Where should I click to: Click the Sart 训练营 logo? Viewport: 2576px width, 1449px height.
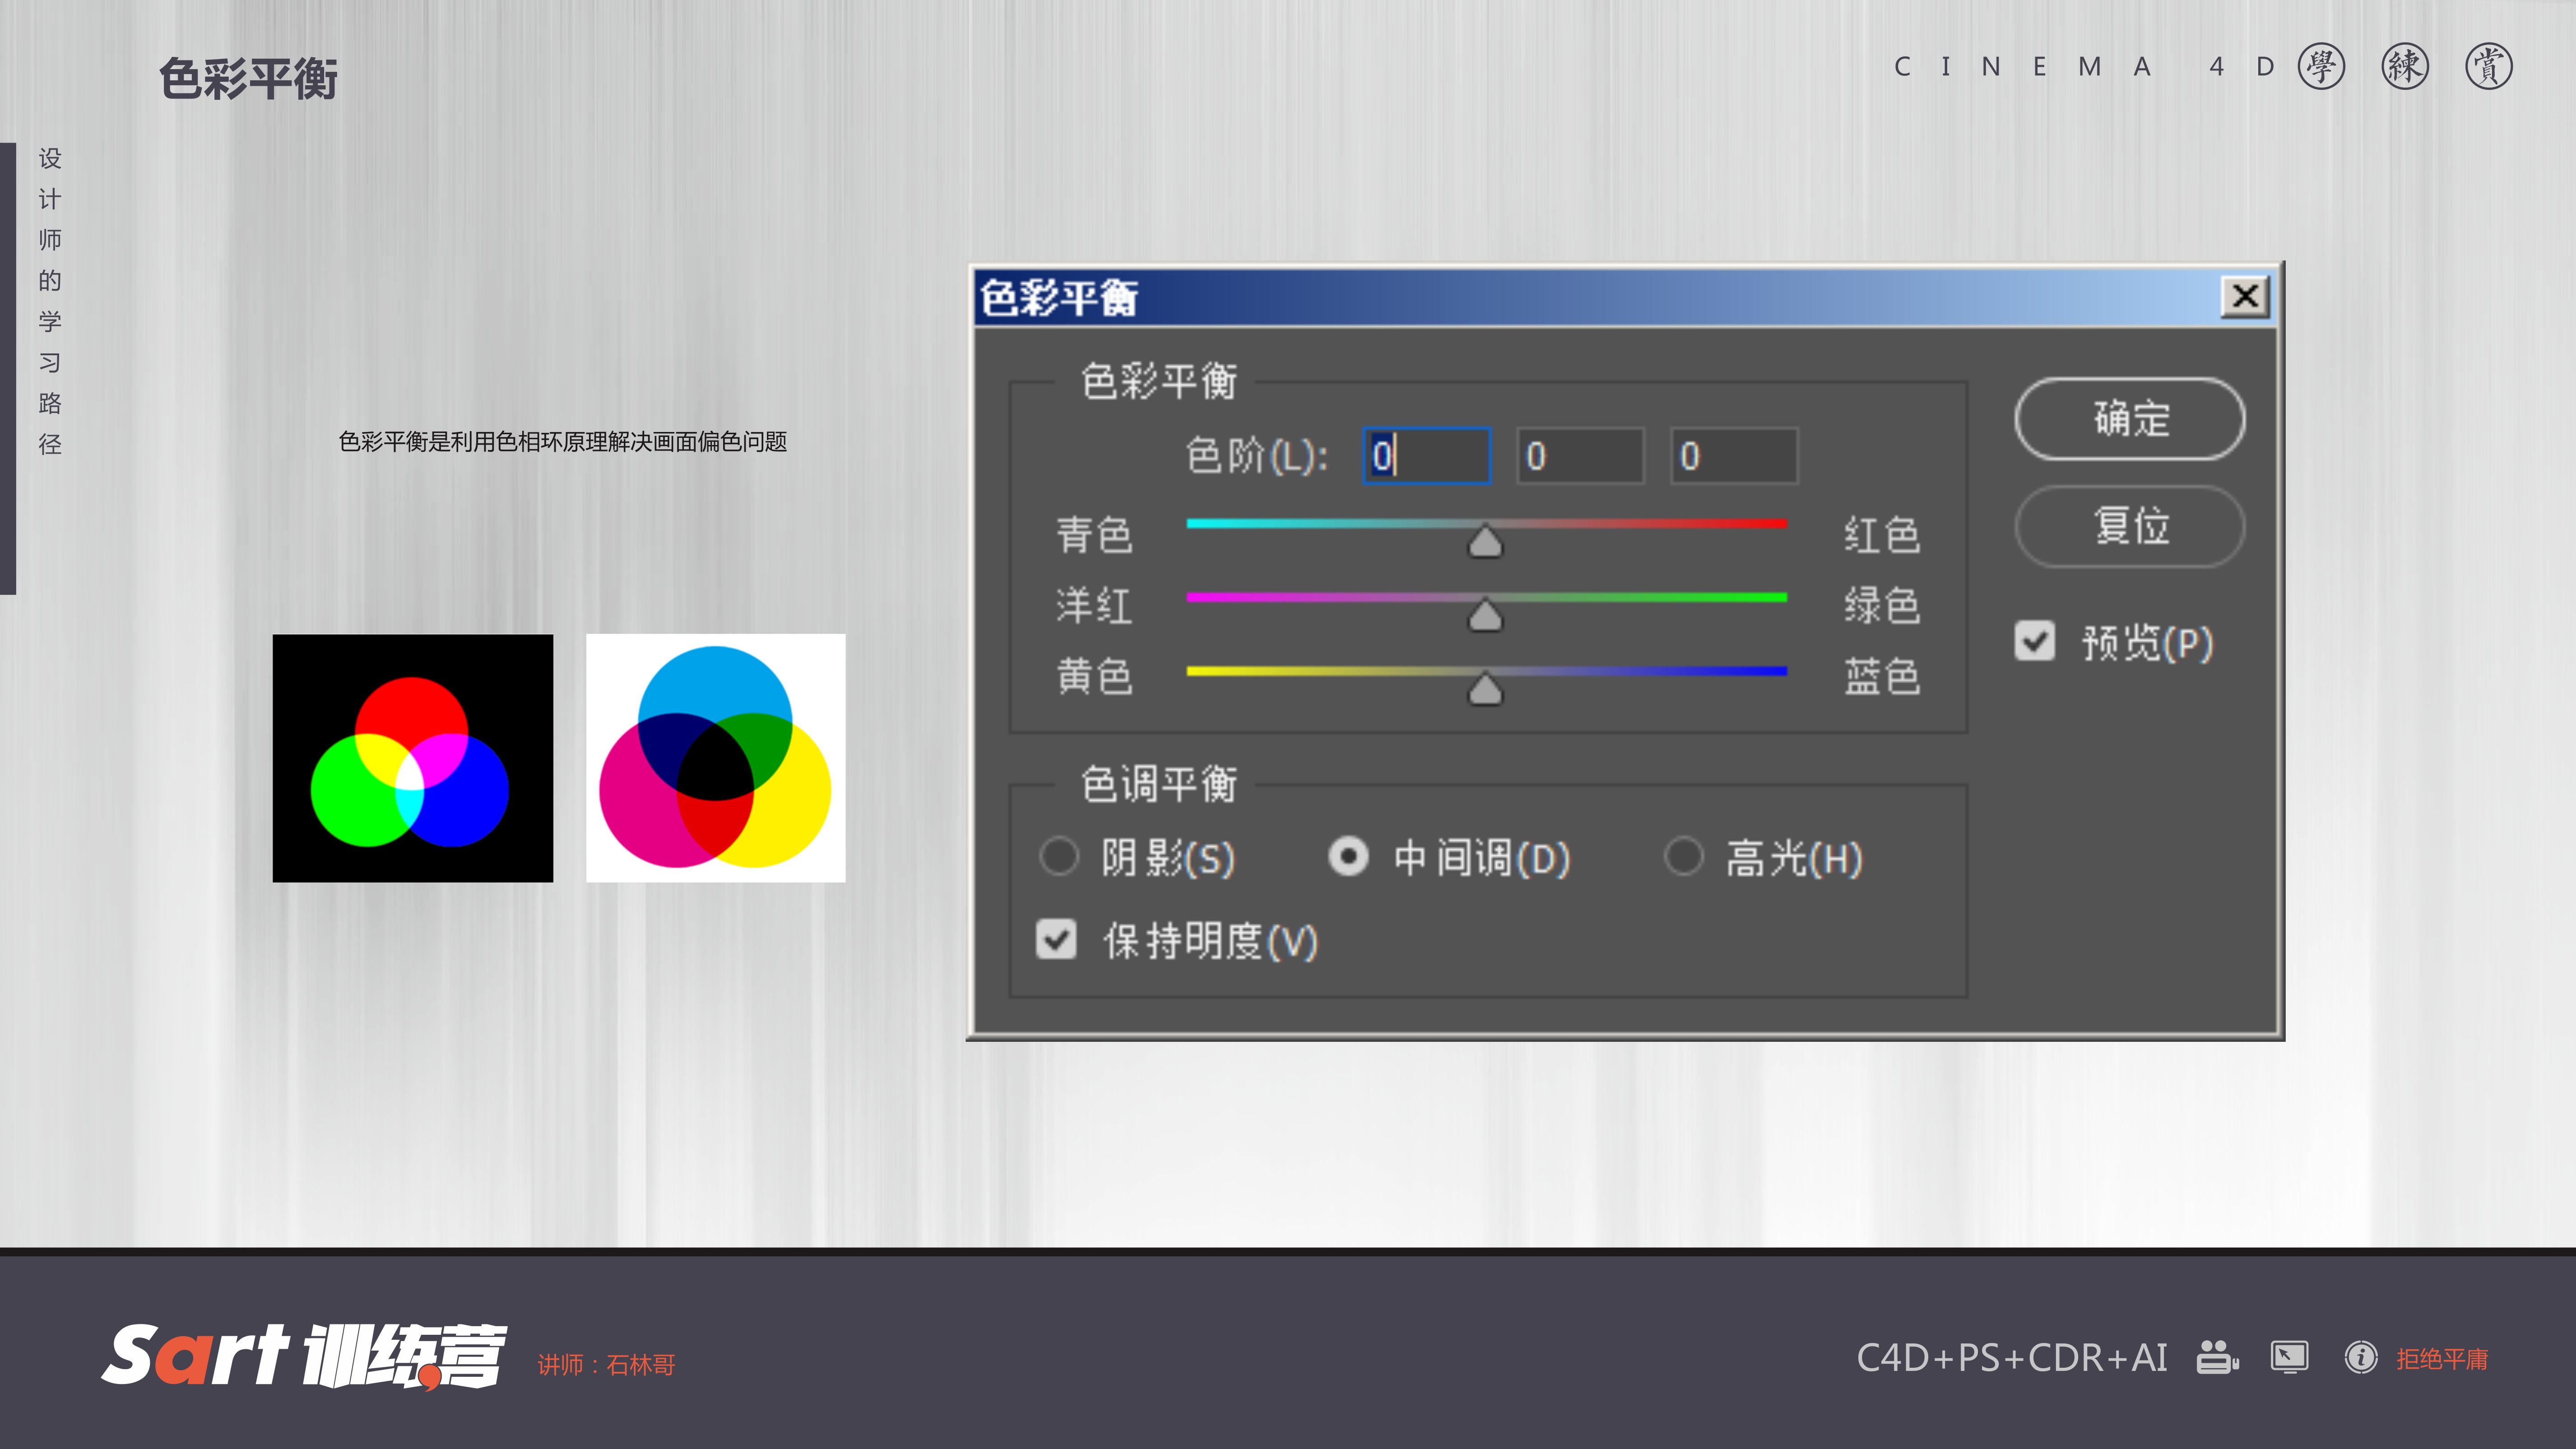click(304, 1357)
